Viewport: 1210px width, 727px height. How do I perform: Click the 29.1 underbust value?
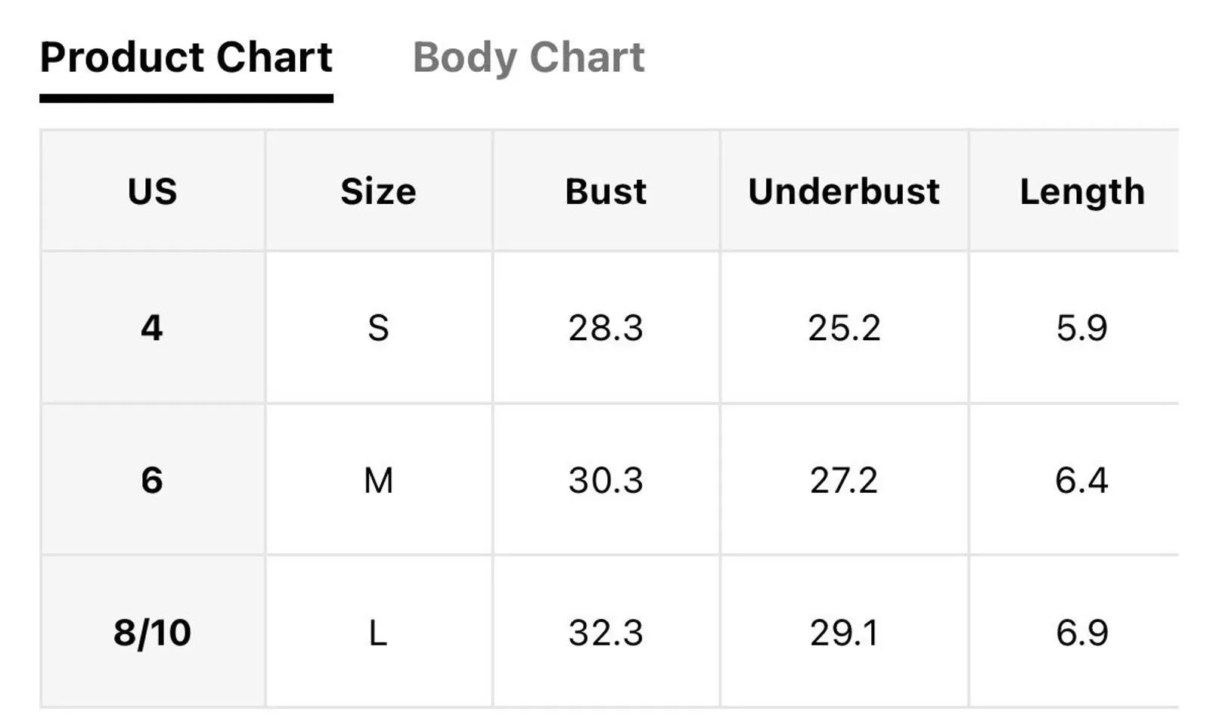point(844,633)
